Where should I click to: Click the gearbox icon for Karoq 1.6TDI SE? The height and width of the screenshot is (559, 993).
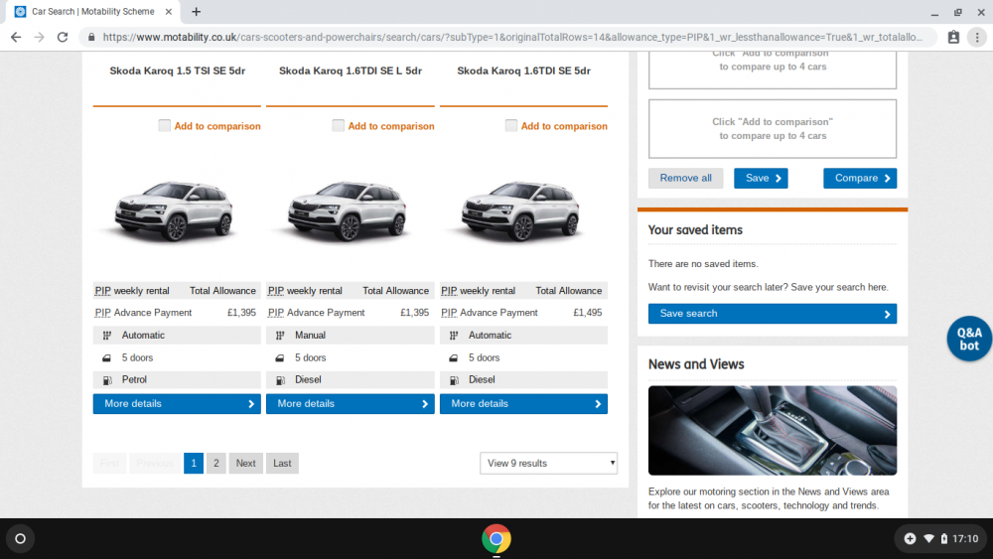tap(454, 336)
